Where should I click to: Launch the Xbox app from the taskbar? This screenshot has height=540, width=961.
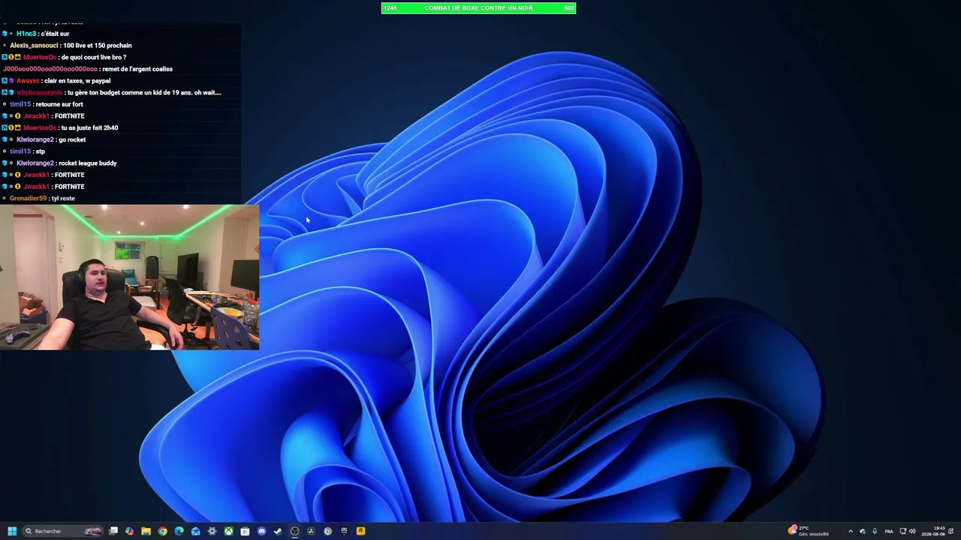point(229,531)
